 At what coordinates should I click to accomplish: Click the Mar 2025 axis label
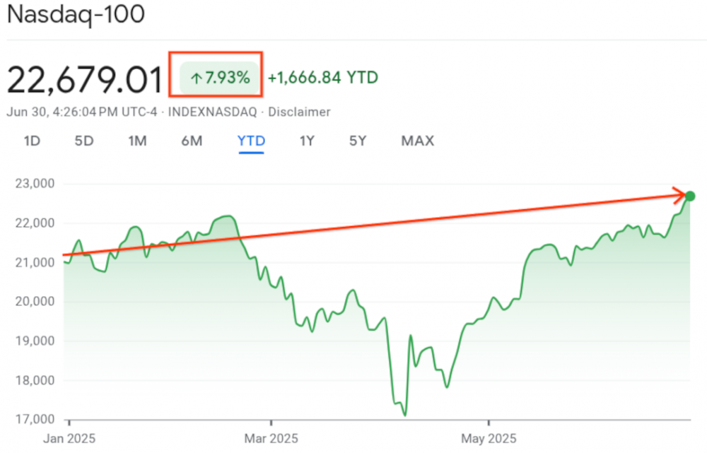[273, 437]
